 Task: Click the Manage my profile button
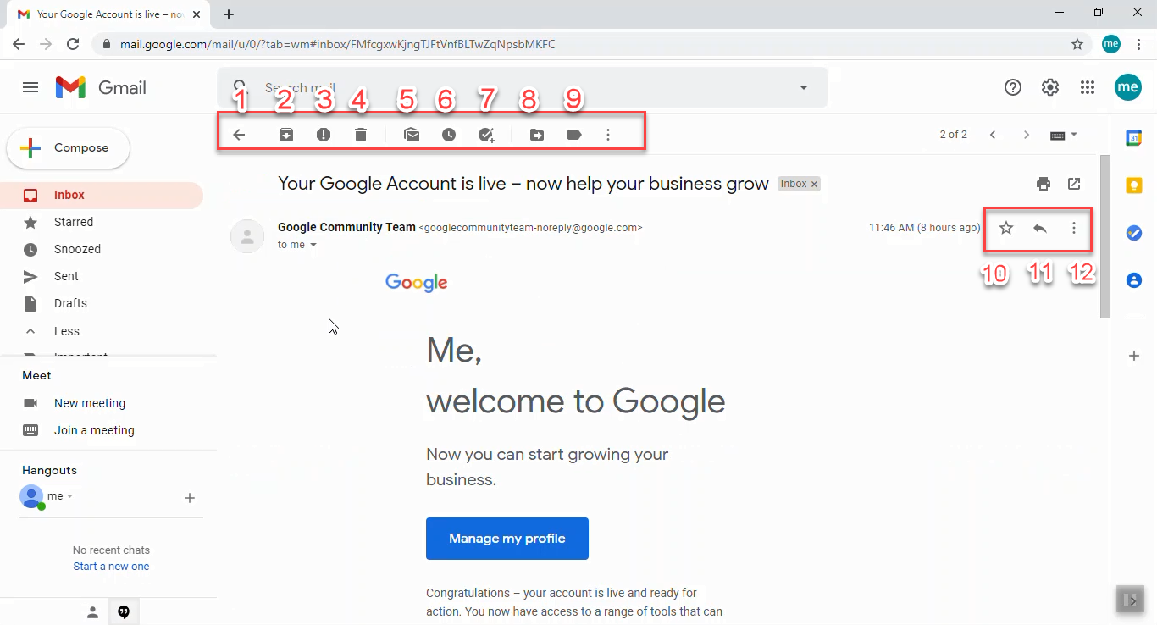pos(507,538)
